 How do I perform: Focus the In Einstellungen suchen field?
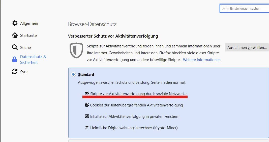pyautogui.click(x=244, y=8)
